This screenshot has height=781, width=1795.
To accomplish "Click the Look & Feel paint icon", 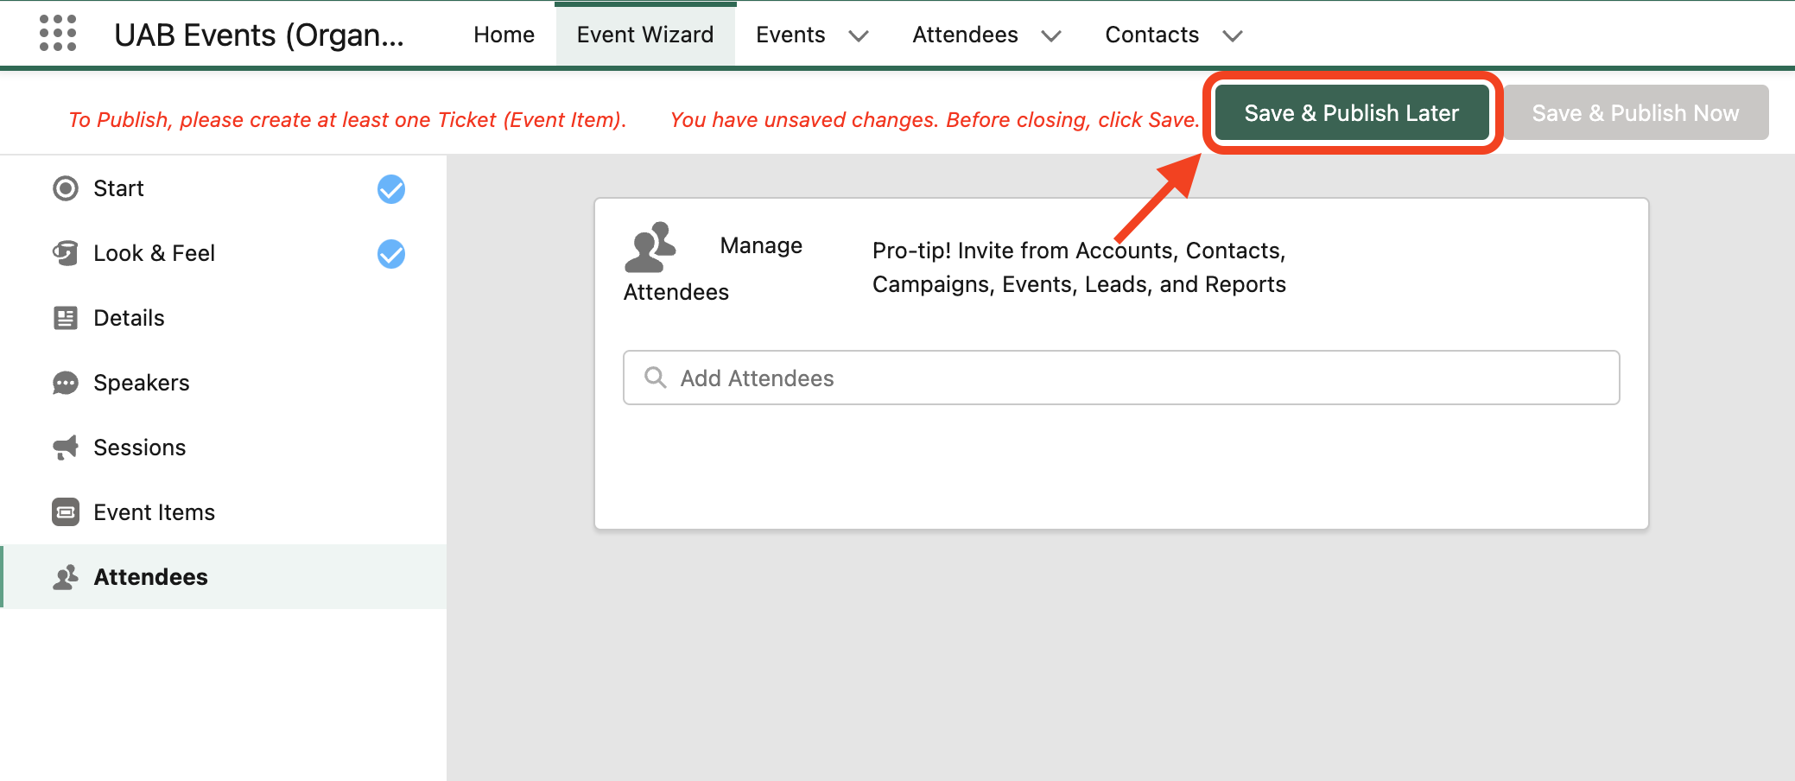I will pos(66,253).
